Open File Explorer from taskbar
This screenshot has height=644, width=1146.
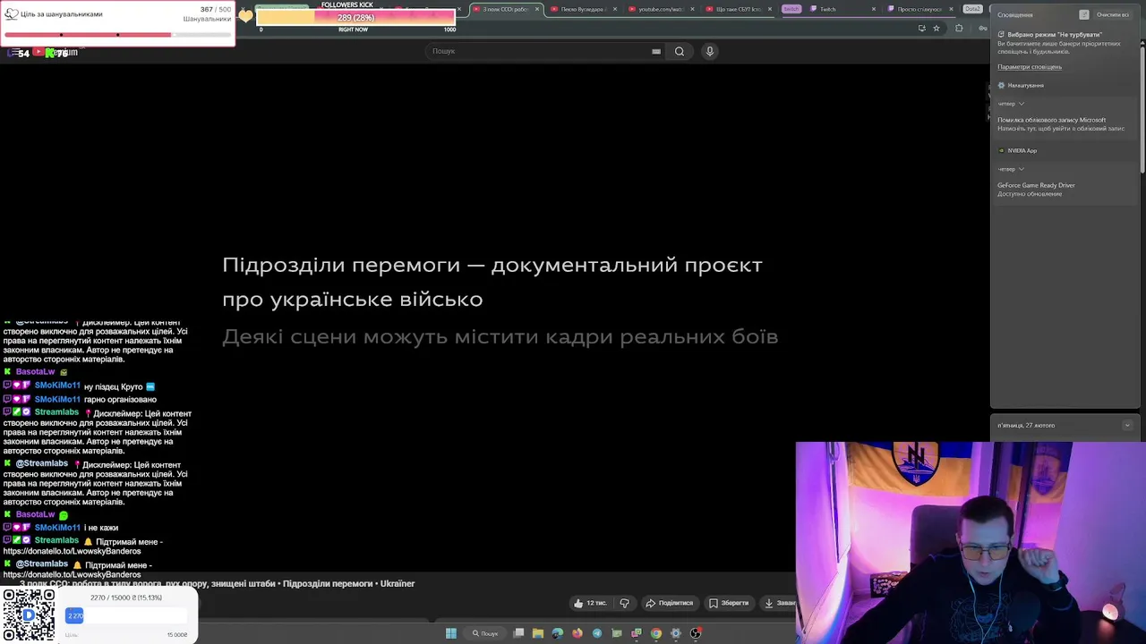[x=538, y=633]
